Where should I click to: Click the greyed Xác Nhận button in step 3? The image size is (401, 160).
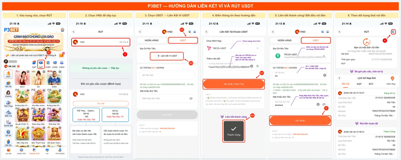click(x=167, y=114)
